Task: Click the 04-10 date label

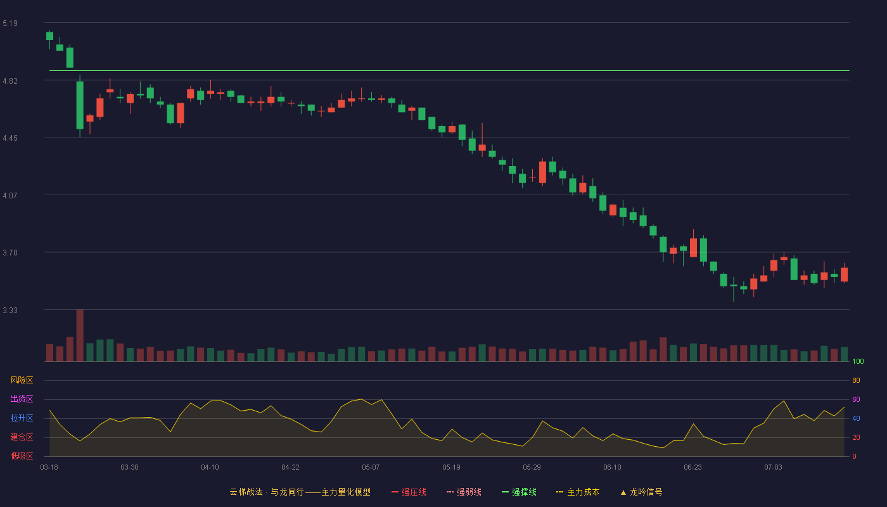Action: (x=210, y=467)
